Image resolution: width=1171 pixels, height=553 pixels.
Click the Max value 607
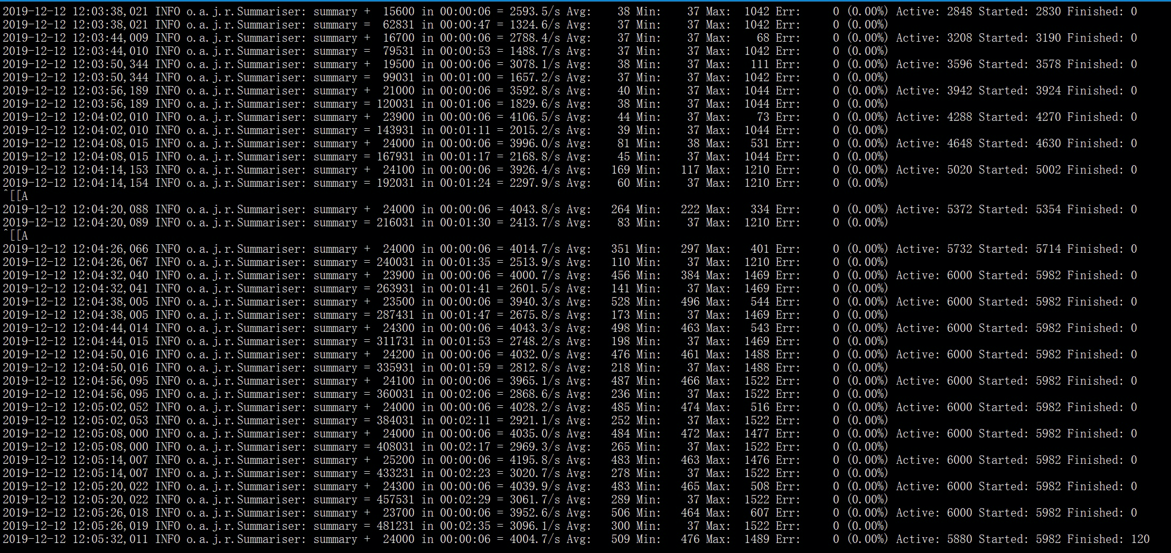coord(760,513)
